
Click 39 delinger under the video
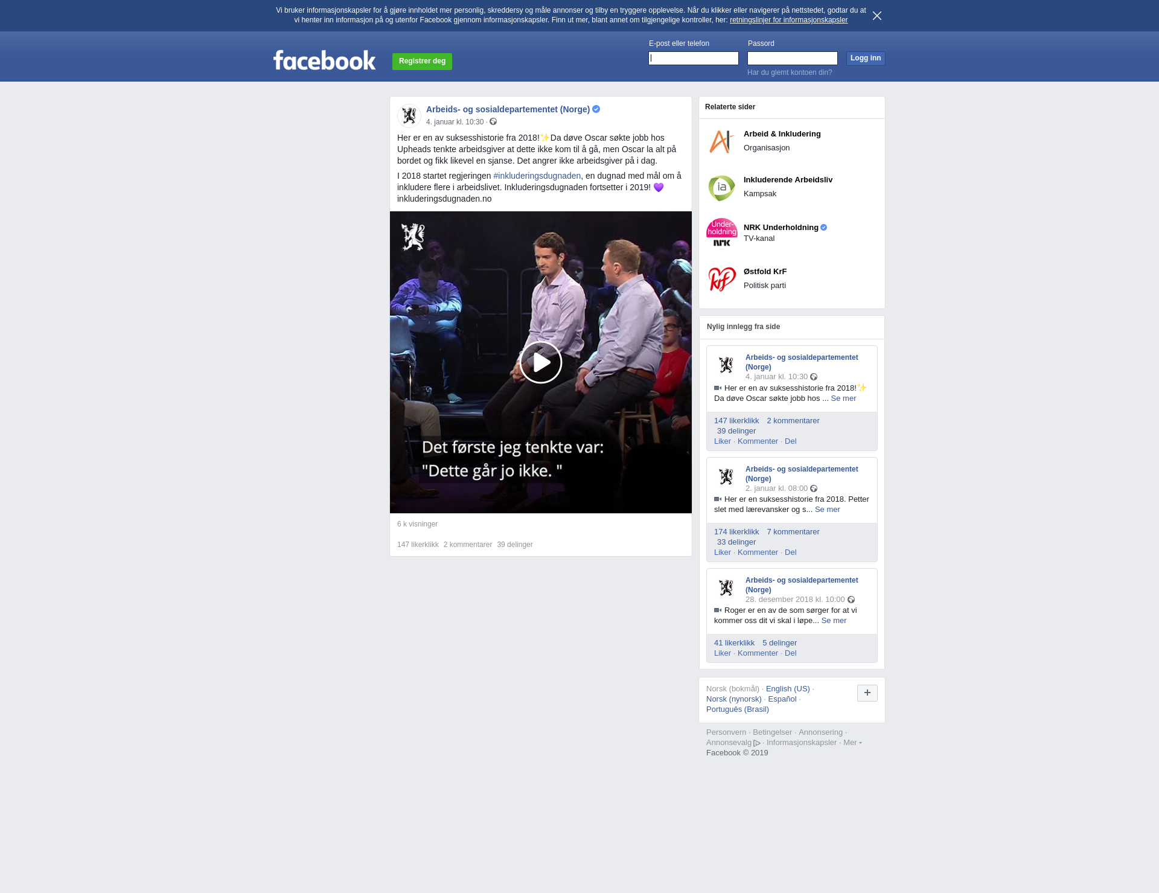pyautogui.click(x=515, y=545)
